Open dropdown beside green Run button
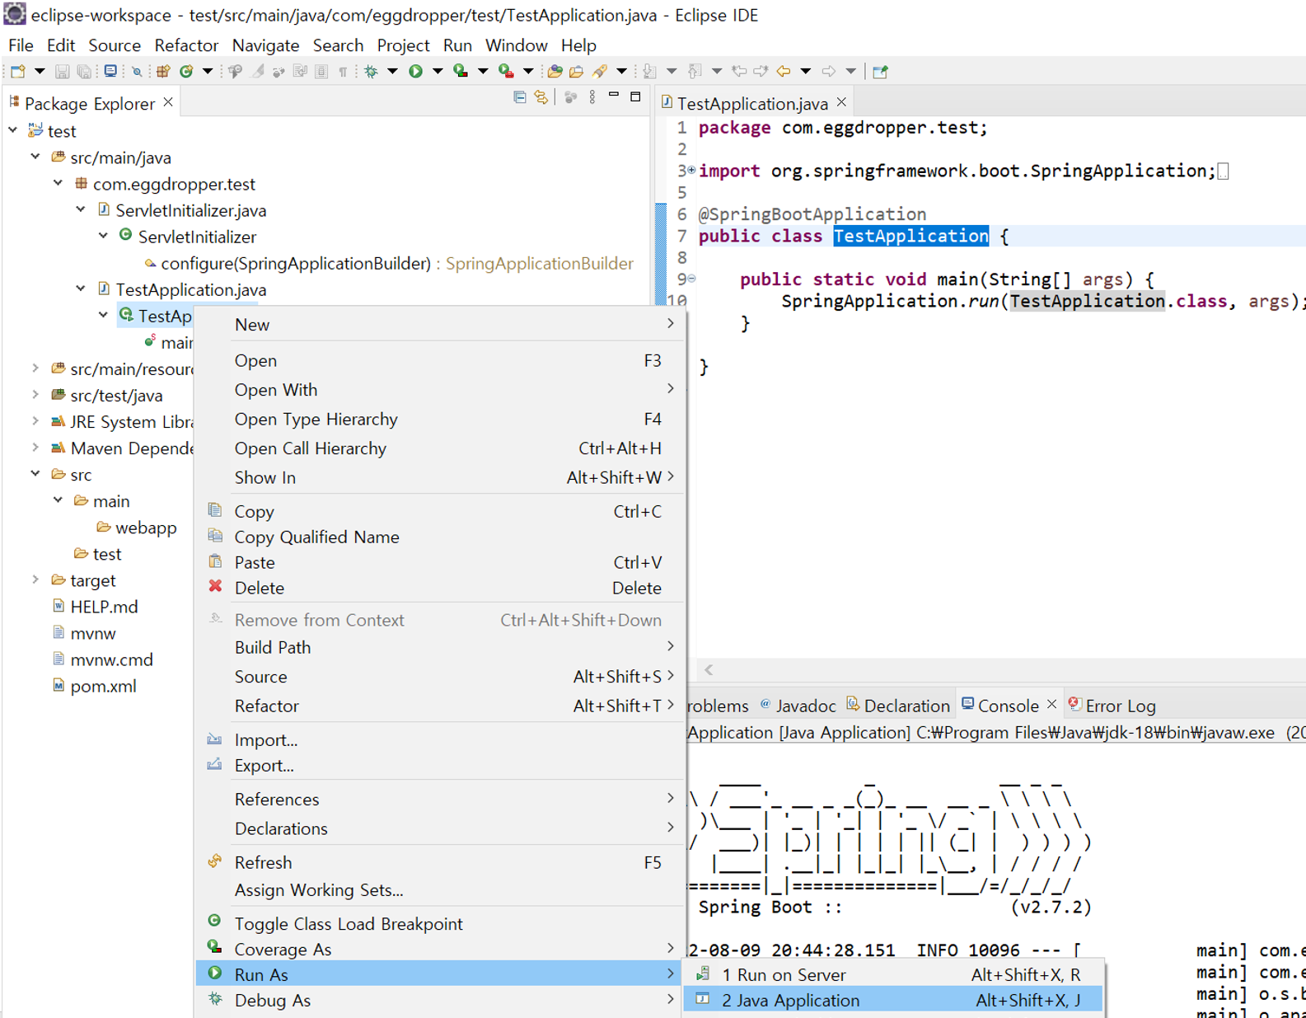The image size is (1306, 1018). (438, 72)
